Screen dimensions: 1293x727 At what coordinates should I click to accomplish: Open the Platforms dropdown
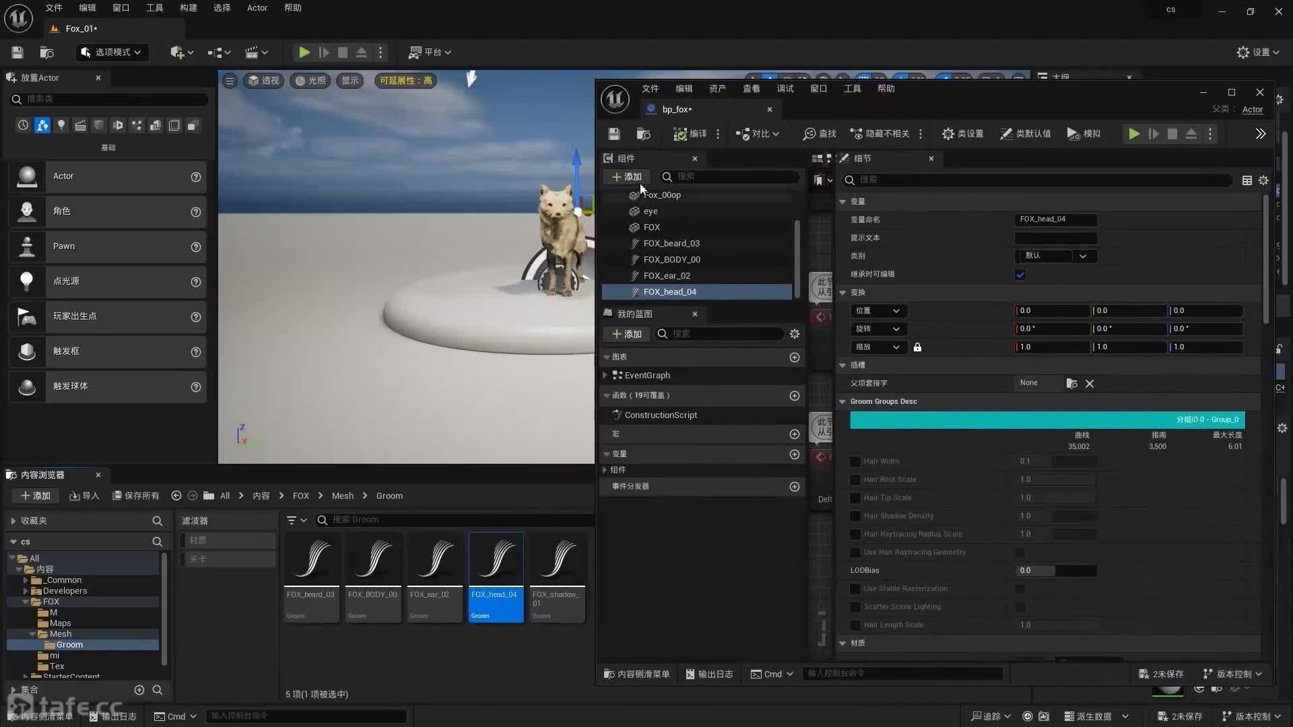click(430, 53)
